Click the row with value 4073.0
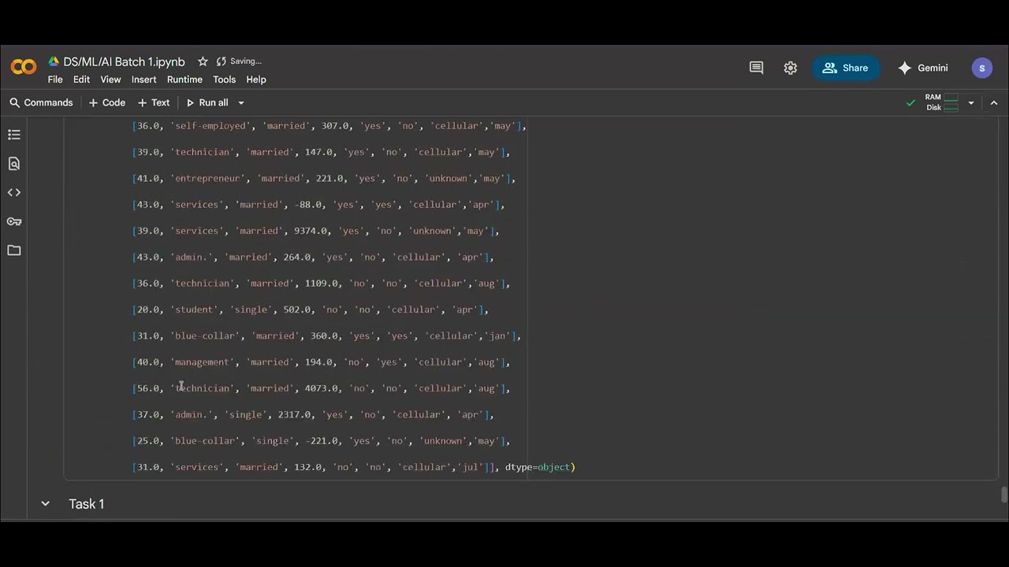The height and width of the screenshot is (567, 1009). [322, 388]
